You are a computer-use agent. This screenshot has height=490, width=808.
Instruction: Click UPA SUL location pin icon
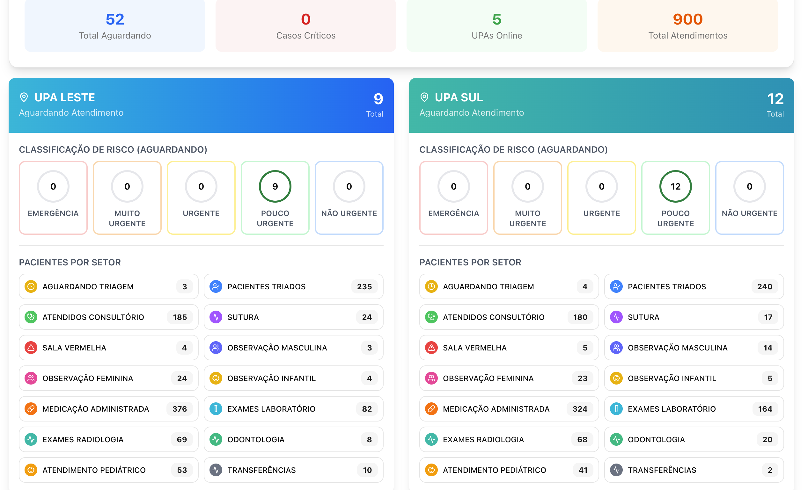424,97
